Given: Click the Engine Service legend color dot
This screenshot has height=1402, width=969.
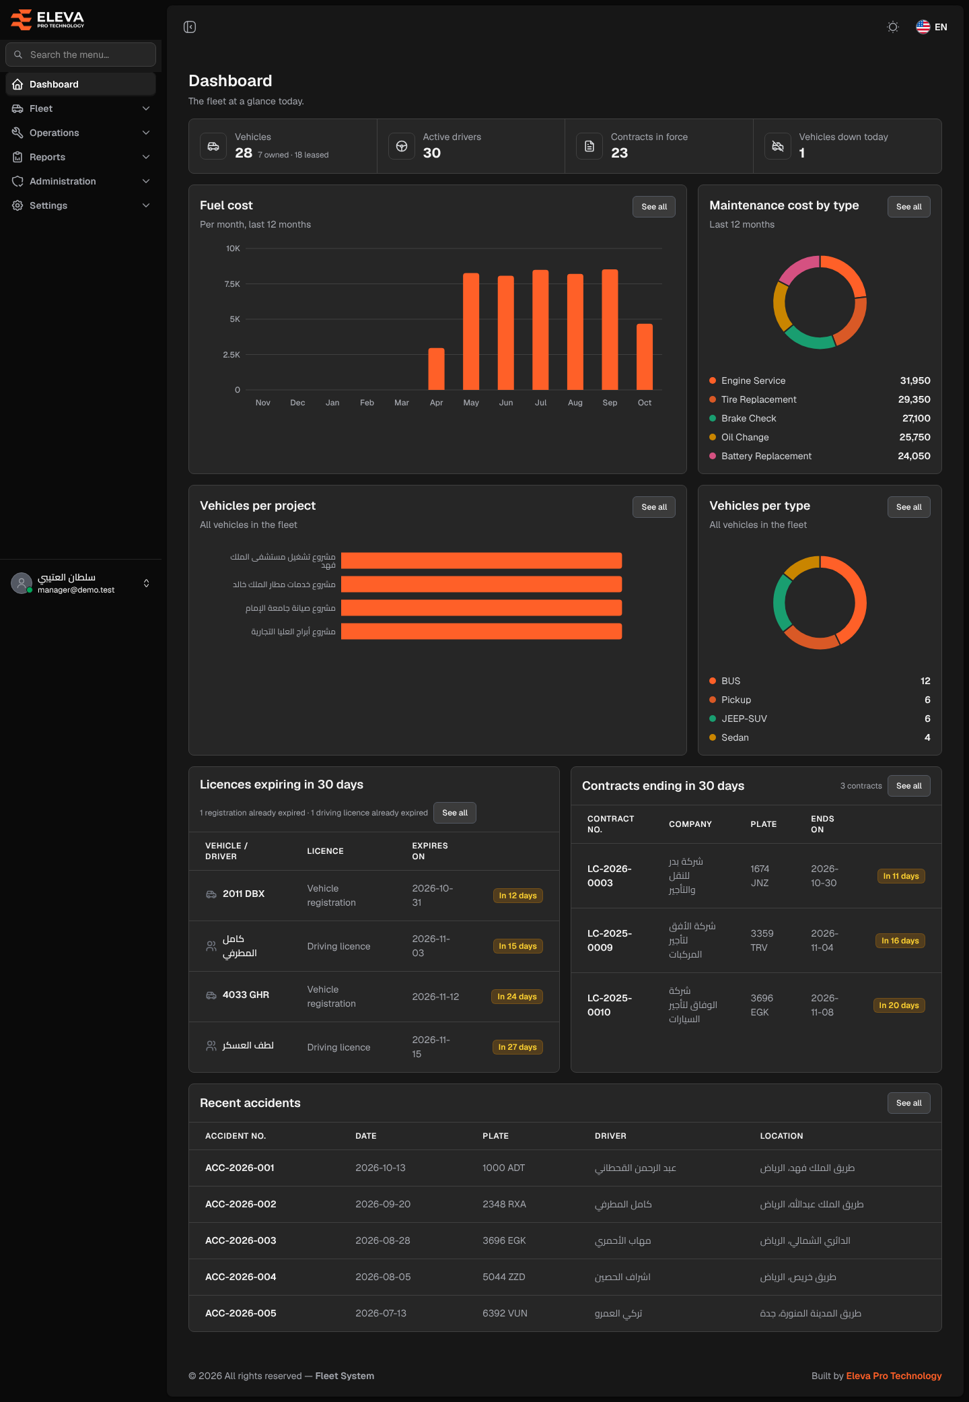Looking at the screenshot, I should pyautogui.click(x=713, y=380).
